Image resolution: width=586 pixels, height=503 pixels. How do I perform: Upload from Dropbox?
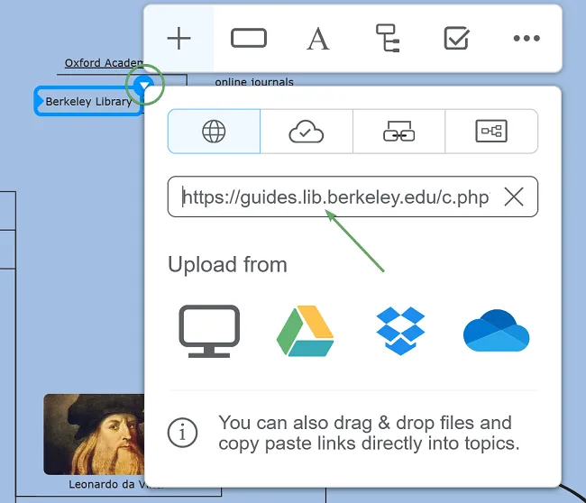[x=400, y=331]
